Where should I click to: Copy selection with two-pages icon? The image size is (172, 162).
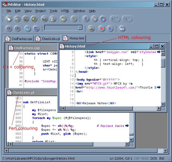coord(95,19)
